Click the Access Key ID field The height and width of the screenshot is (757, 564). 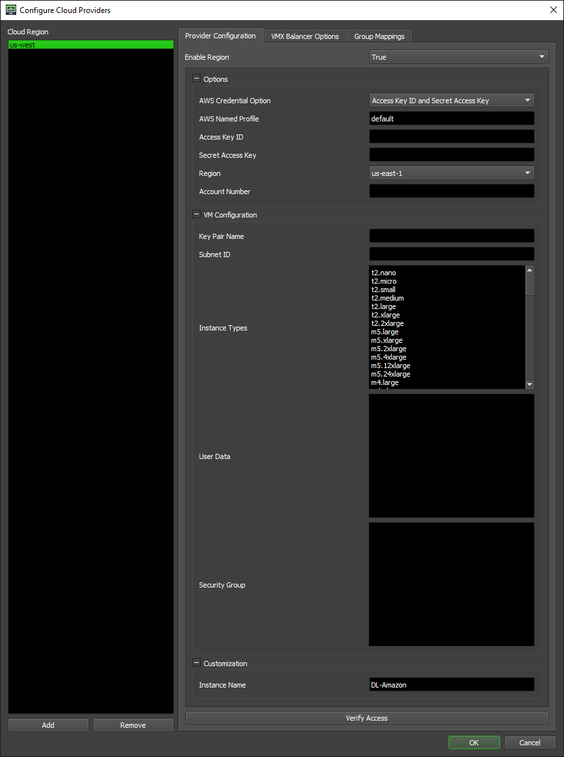(x=451, y=137)
